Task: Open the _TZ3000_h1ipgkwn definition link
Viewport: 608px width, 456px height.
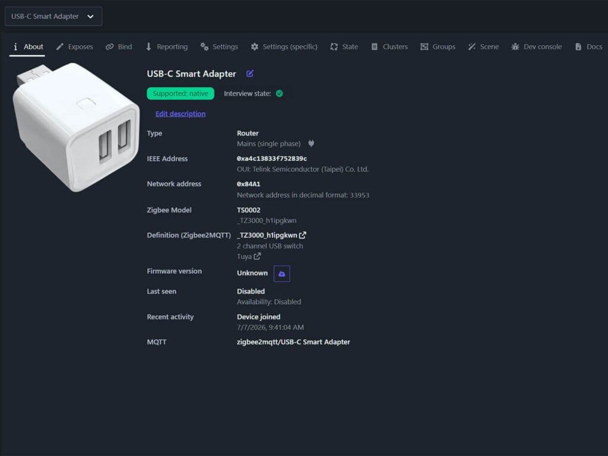Action: click(x=271, y=235)
